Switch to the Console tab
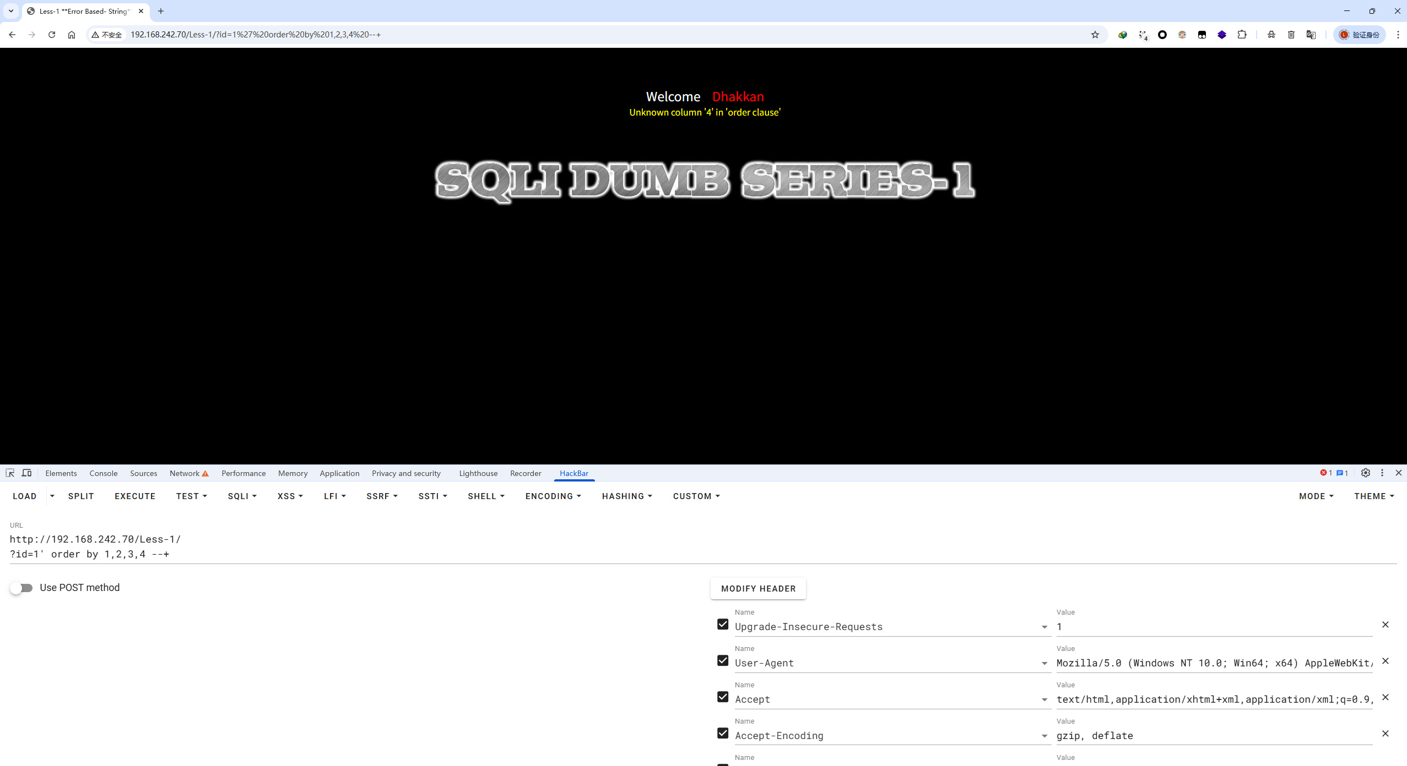This screenshot has width=1407, height=766. tap(104, 473)
